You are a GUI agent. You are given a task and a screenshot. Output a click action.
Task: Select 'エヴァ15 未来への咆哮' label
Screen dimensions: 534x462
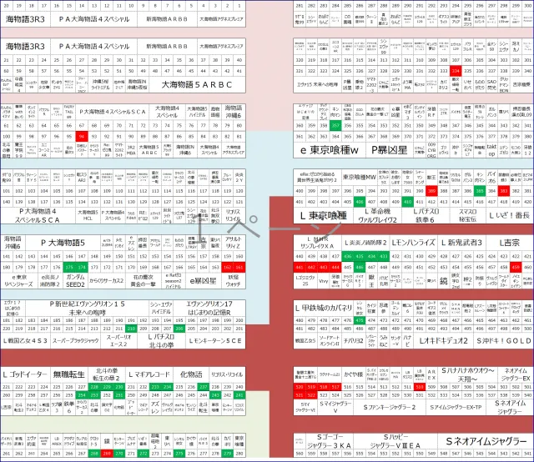(x=317, y=84)
